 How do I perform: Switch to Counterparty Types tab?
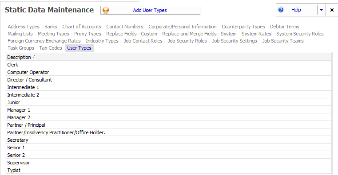[243, 27]
